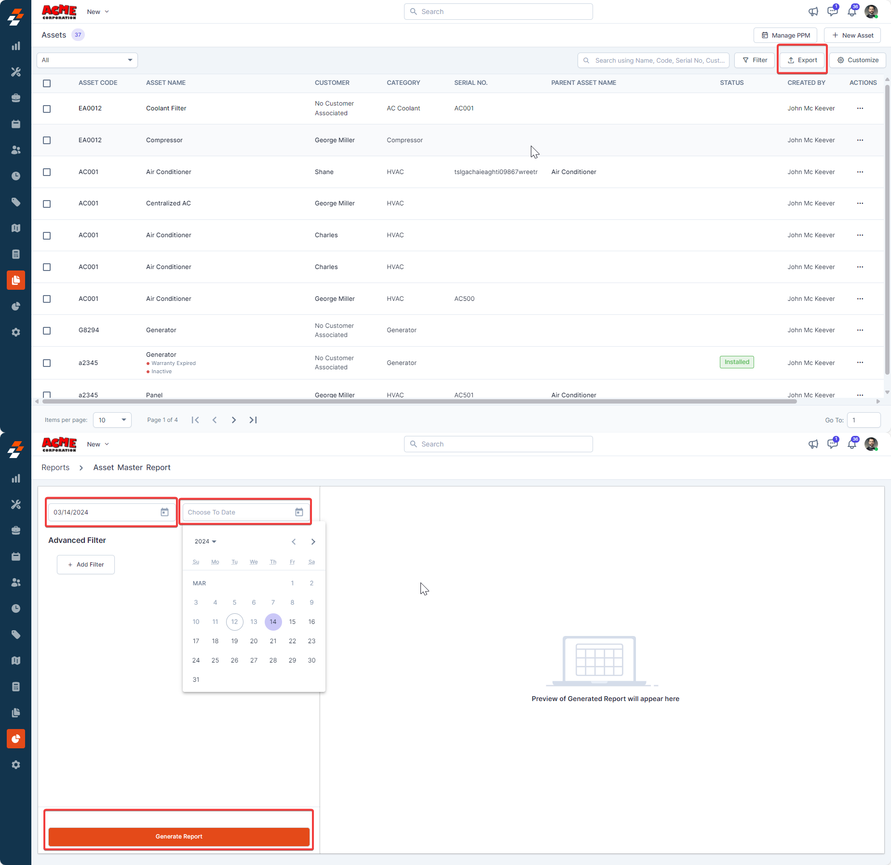Select March 15 in calendar

[292, 622]
